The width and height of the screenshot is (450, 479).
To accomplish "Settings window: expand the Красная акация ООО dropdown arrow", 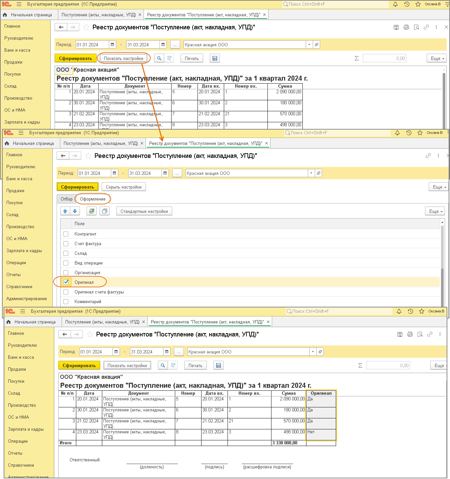I will click(x=311, y=173).
